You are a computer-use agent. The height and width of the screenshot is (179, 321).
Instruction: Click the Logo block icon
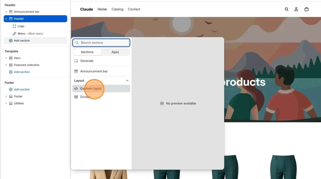14,26
